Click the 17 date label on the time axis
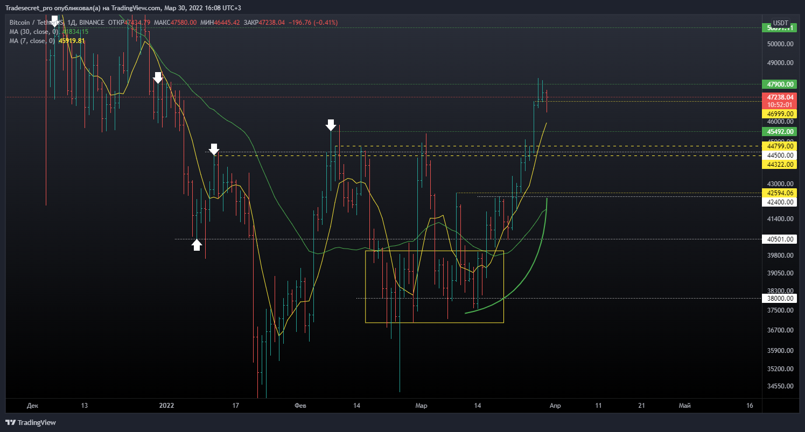 [235, 406]
